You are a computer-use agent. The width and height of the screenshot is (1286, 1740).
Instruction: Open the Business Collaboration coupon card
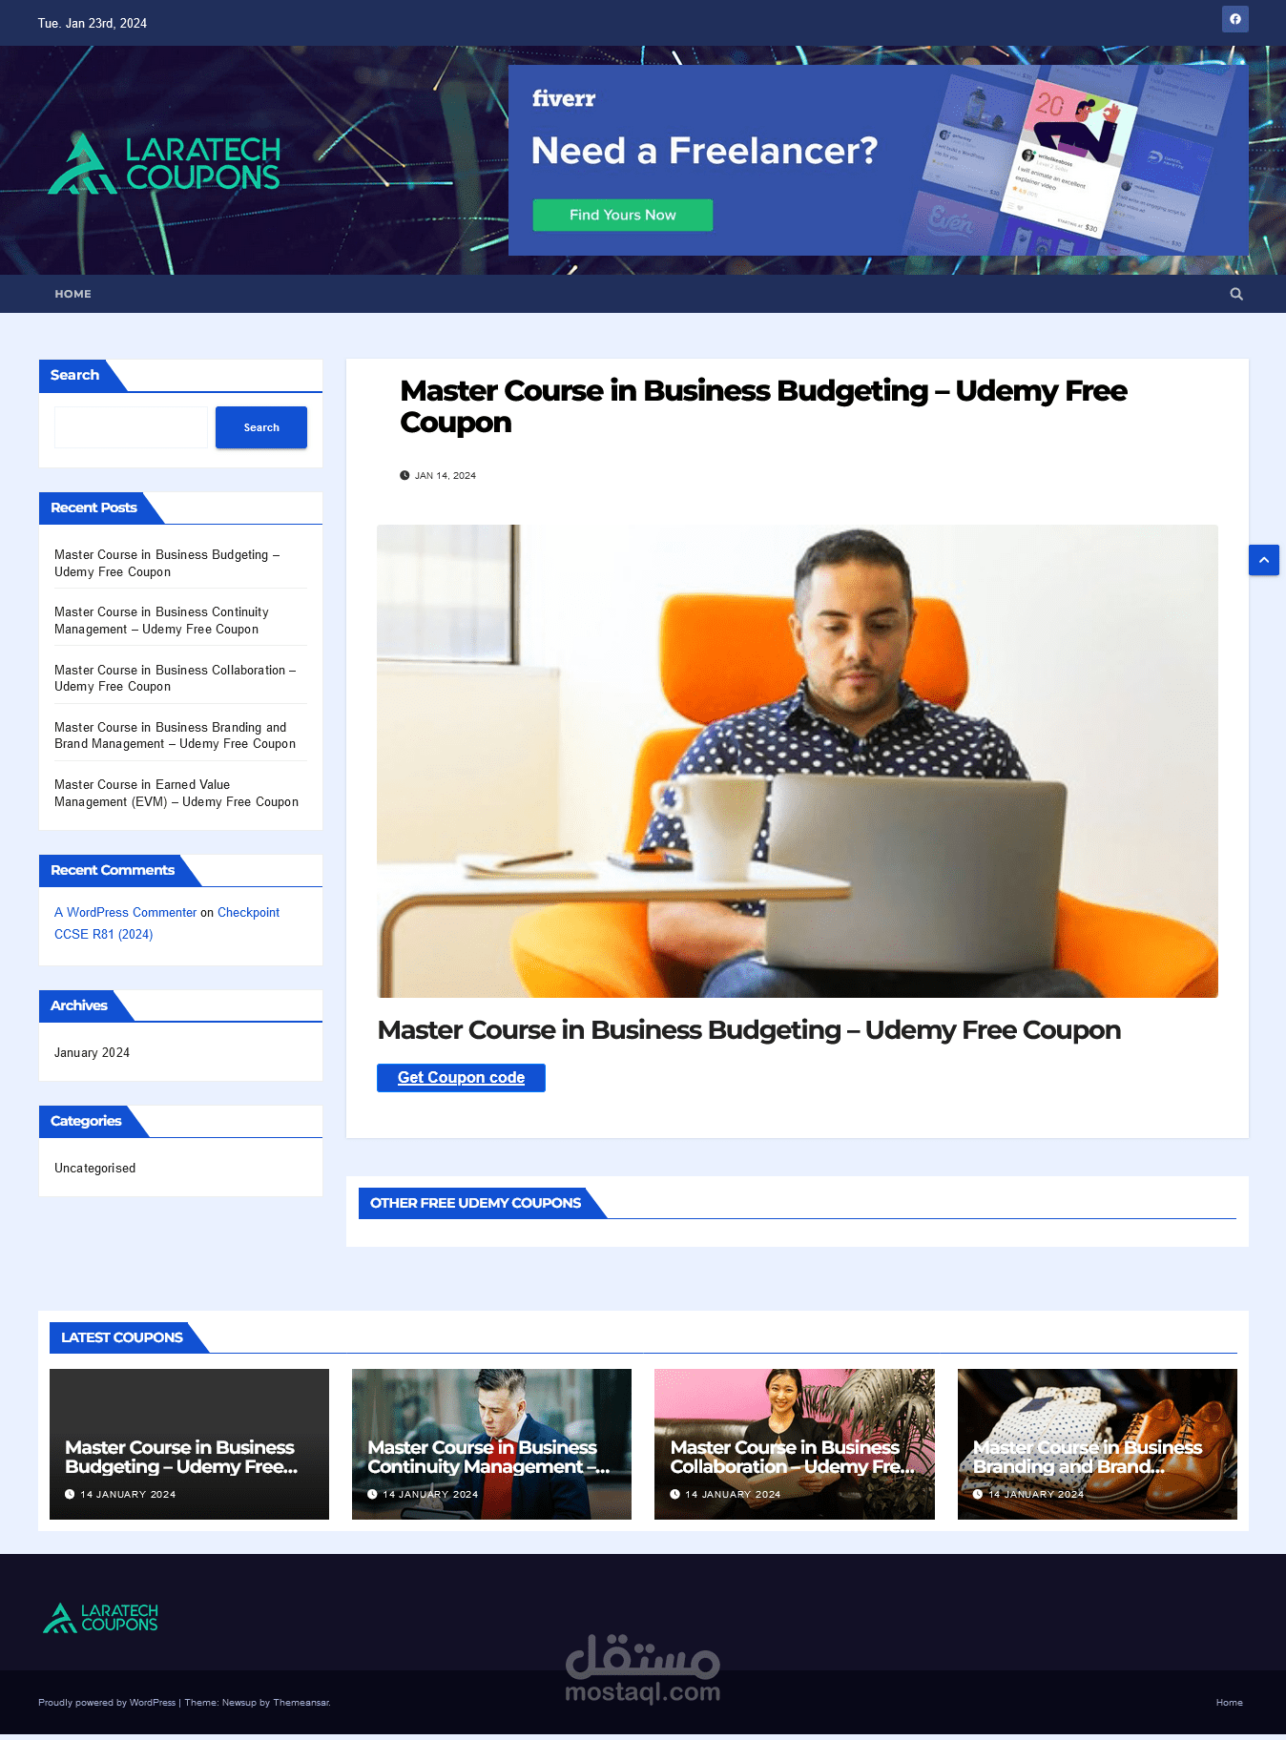[x=795, y=1444]
